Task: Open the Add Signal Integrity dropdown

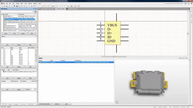Action: pyautogui.click(x=51, y=104)
